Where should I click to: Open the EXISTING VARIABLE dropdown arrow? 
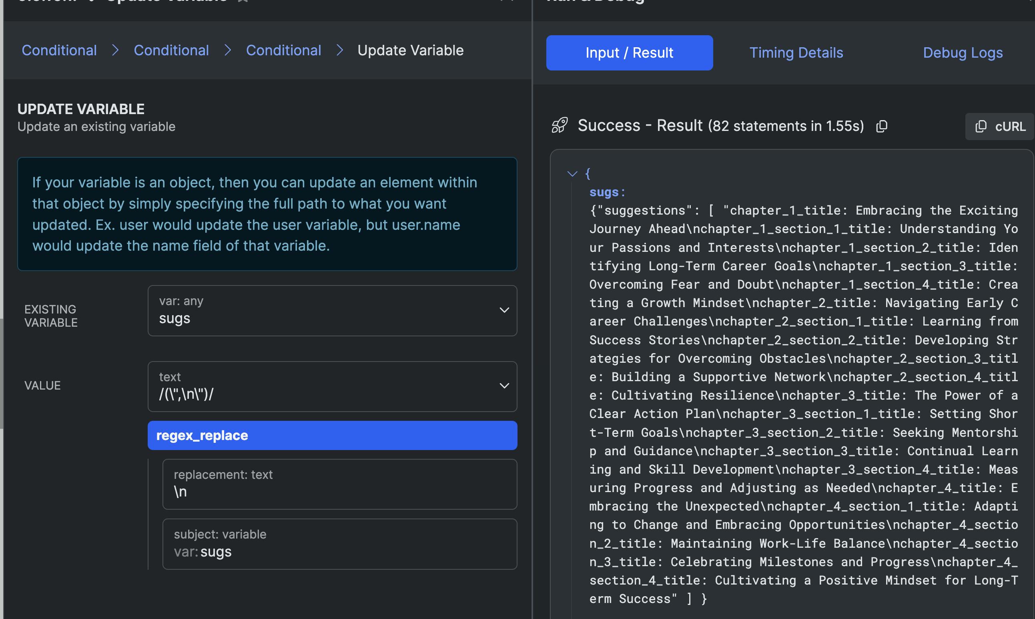pos(504,310)
